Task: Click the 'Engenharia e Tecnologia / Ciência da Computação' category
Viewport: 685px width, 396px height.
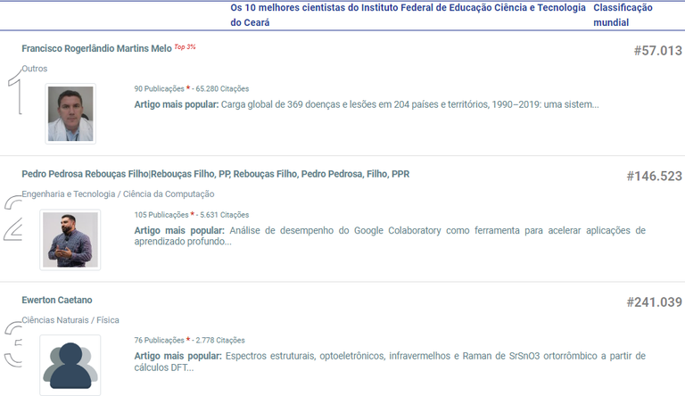Action: pos(118,194)
